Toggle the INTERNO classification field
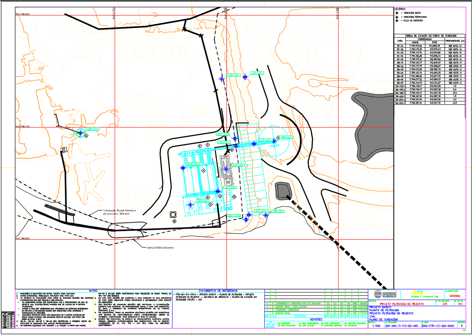This screenshot has height=335, width=472. coord(455,295)
